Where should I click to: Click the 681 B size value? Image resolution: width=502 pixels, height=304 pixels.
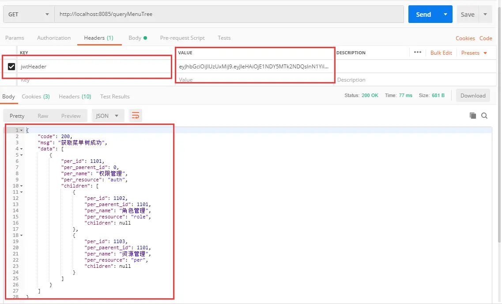(x=438, y=95)
